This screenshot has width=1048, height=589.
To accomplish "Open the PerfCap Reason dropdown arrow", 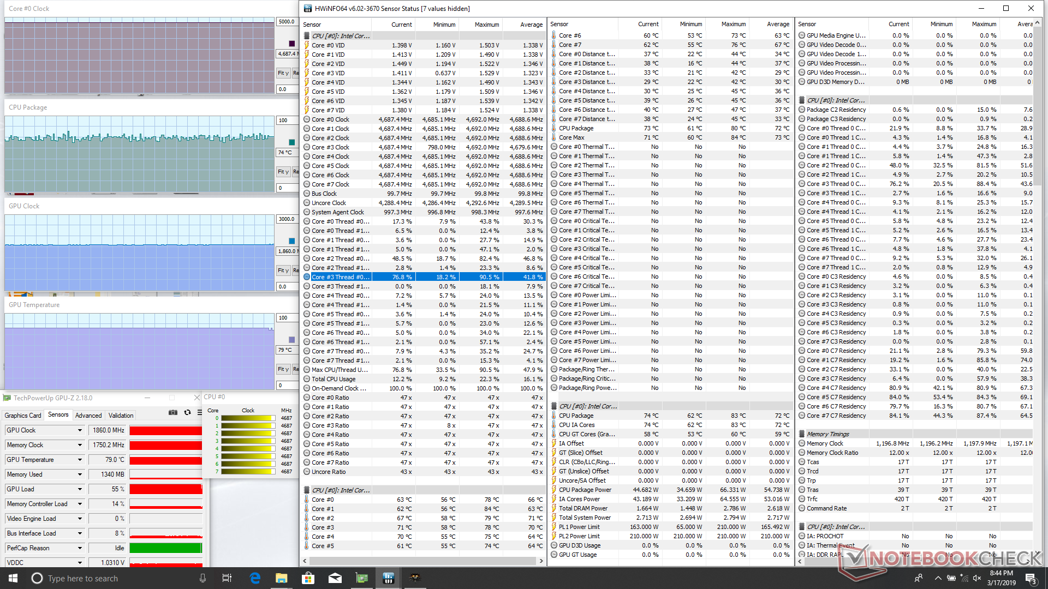I will pos(80,548).
